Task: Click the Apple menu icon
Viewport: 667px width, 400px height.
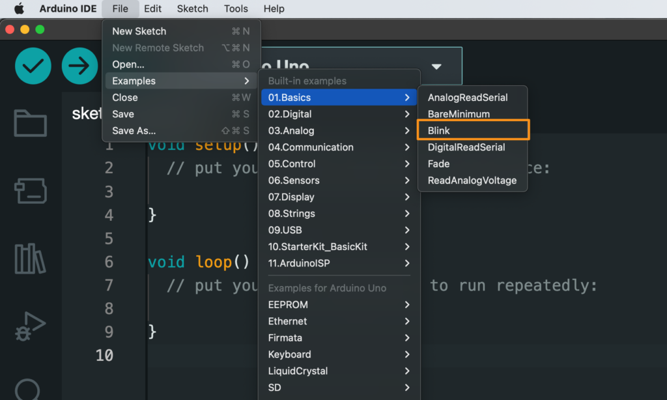Action: point(18,8)
